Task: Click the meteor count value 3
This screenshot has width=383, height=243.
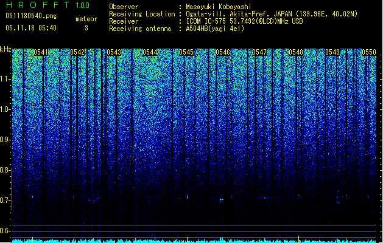Action: pyautogui.click(x=86, y=28)
